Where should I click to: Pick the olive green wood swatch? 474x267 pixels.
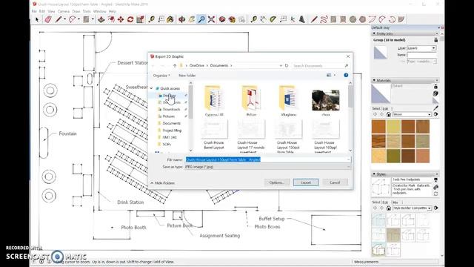[x=393, y=156]
